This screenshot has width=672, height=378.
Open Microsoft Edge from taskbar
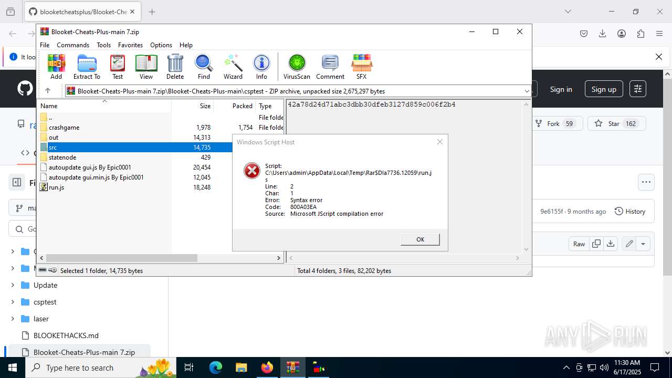point(216,367)
